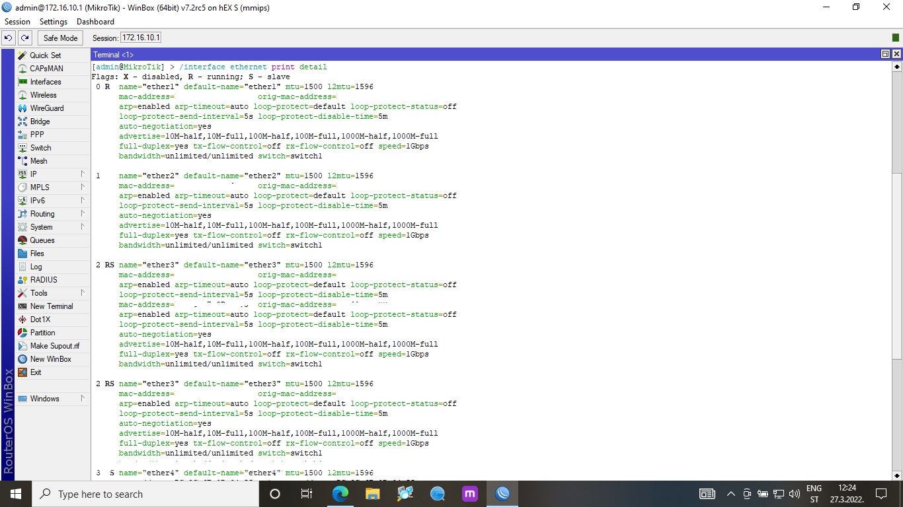This screenshot has width=903, height=507.
Task: Click the volume icon in system tray
Action: pos(795,494)
